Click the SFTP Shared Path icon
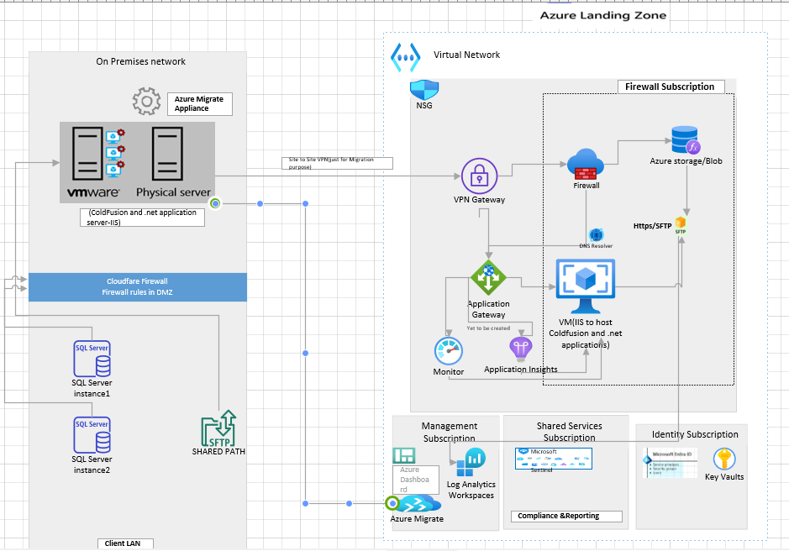The height and width of the screenshot is (551, 789). (218, 428)
